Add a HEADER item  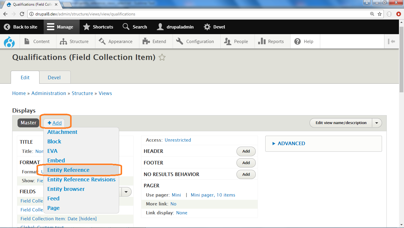[x=246, y=151]
